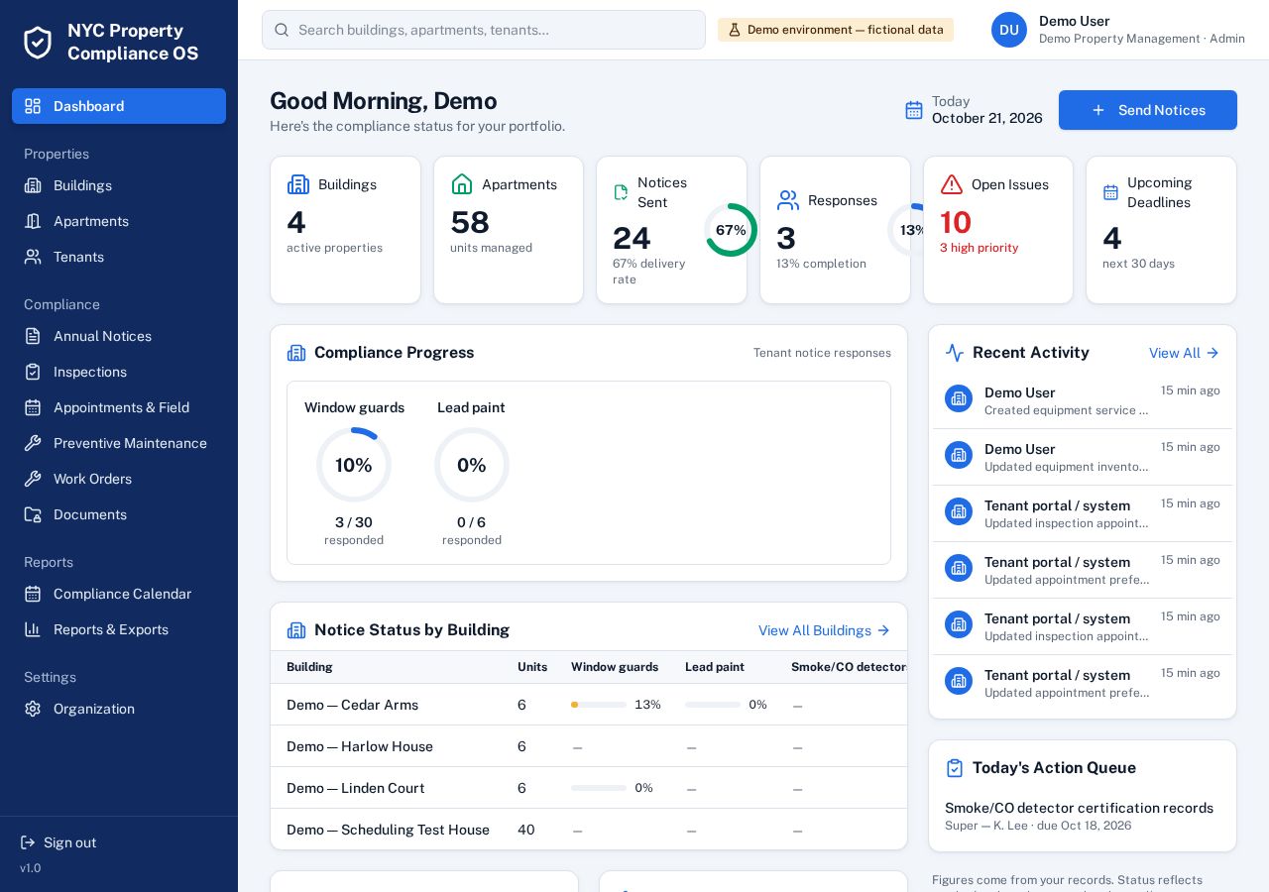Click the Tenants sidebar item
The height and width of the screenshot is (892, 1269).
click(x=119, y=257)
